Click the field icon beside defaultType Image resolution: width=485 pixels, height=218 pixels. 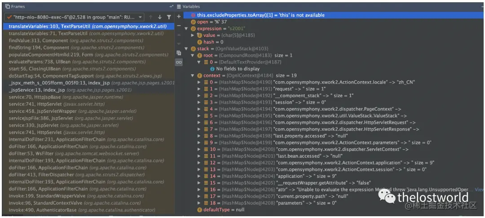point(200,209)
